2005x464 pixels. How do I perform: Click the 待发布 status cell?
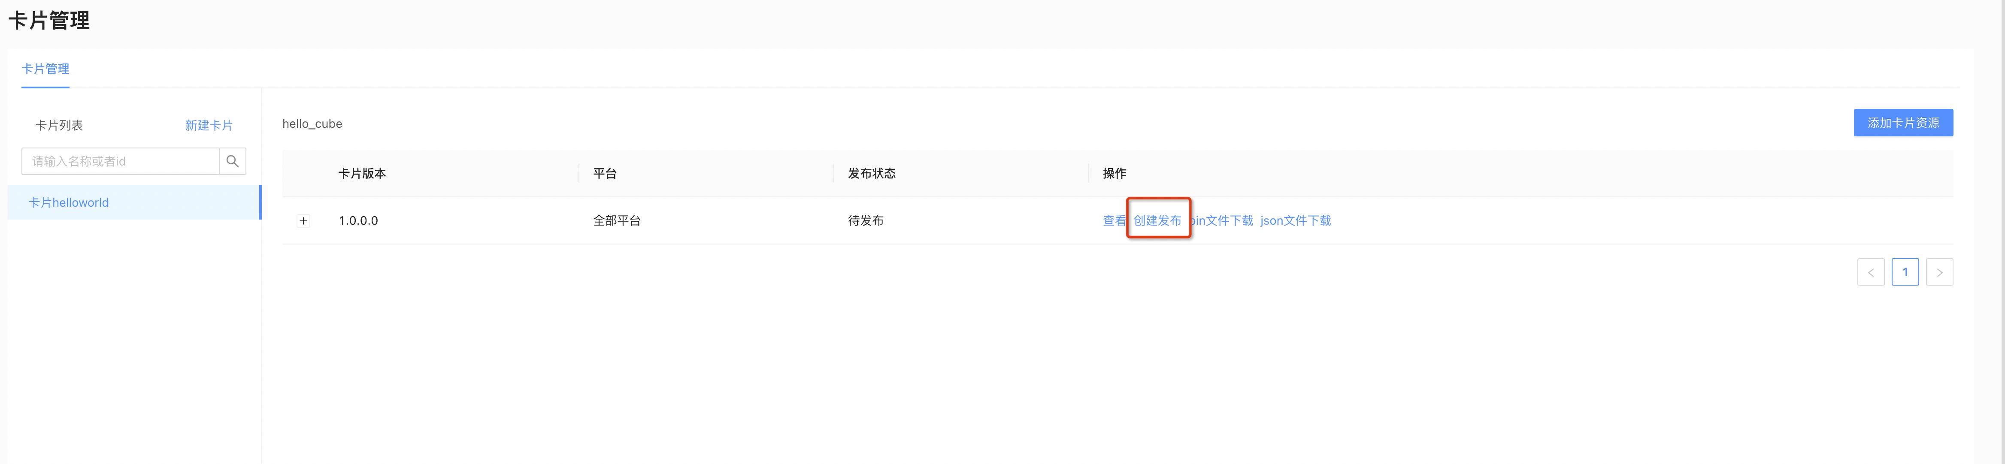point(866,221)
